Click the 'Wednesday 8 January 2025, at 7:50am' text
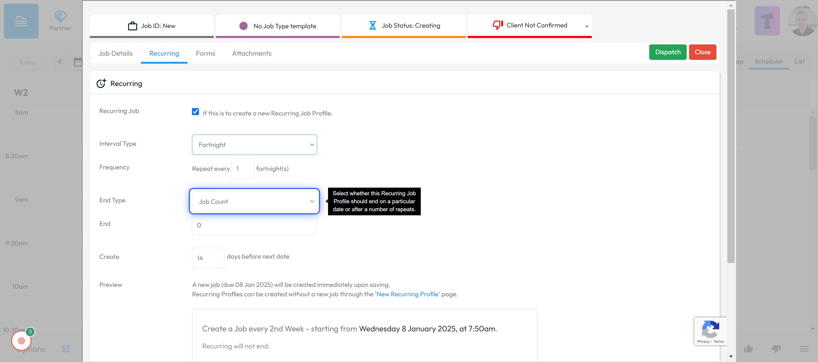Viewport: 818px width, 362px height. pyautogui.click(x=427, y=329)
